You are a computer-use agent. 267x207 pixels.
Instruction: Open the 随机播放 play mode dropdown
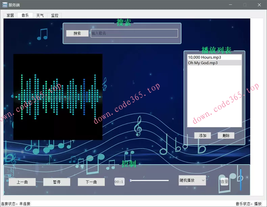click(192, 180)
